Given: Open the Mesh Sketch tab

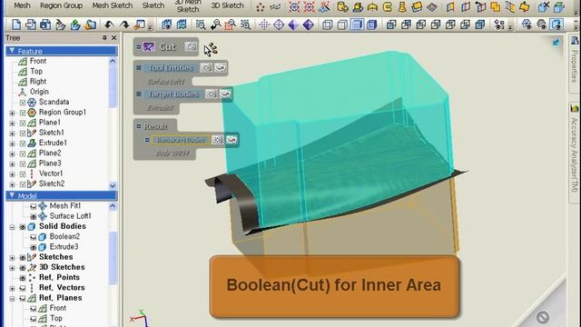Looking at the screenshot, I should pos(113,5).
